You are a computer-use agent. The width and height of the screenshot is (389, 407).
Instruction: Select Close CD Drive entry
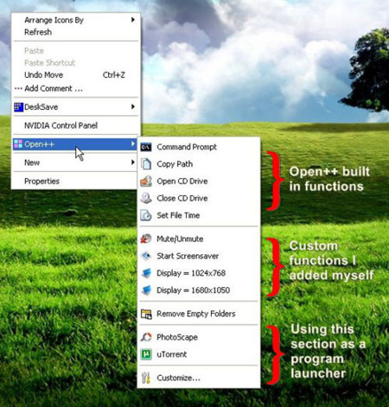(x=199, y=198)
